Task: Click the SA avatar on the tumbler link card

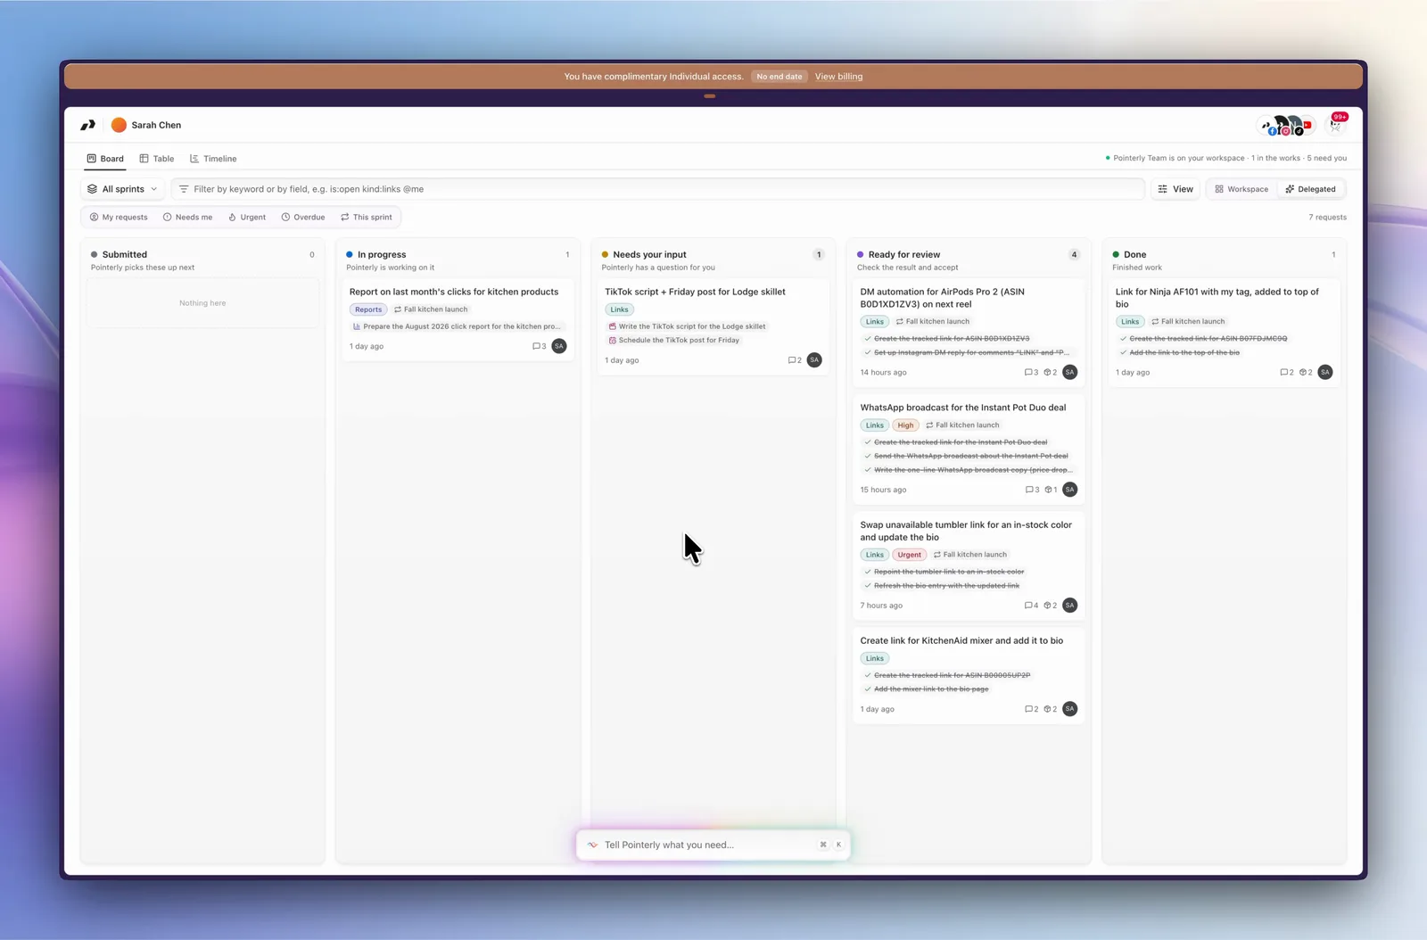Action: [1070, 606]
